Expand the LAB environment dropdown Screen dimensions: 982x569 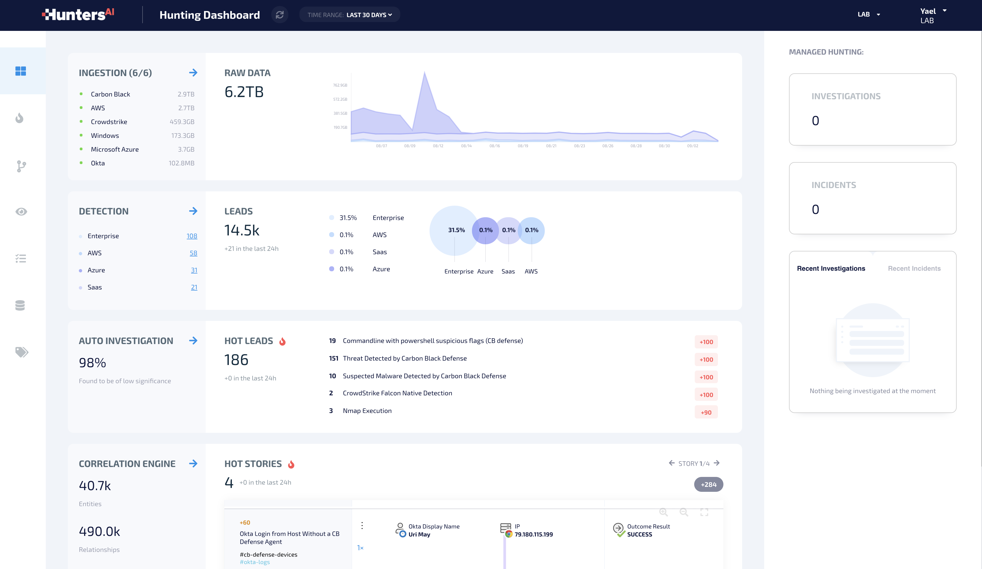[869, 14]
